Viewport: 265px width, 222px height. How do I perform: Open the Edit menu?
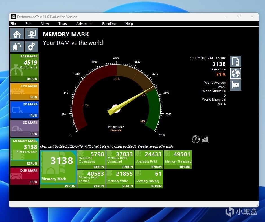coord(29,24)
